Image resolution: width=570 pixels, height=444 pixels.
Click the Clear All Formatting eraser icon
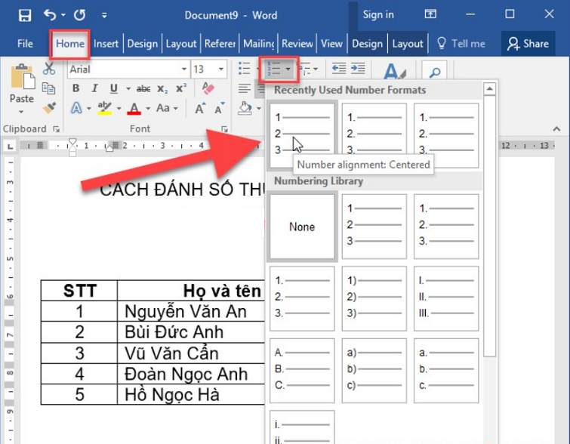(209, 88)
